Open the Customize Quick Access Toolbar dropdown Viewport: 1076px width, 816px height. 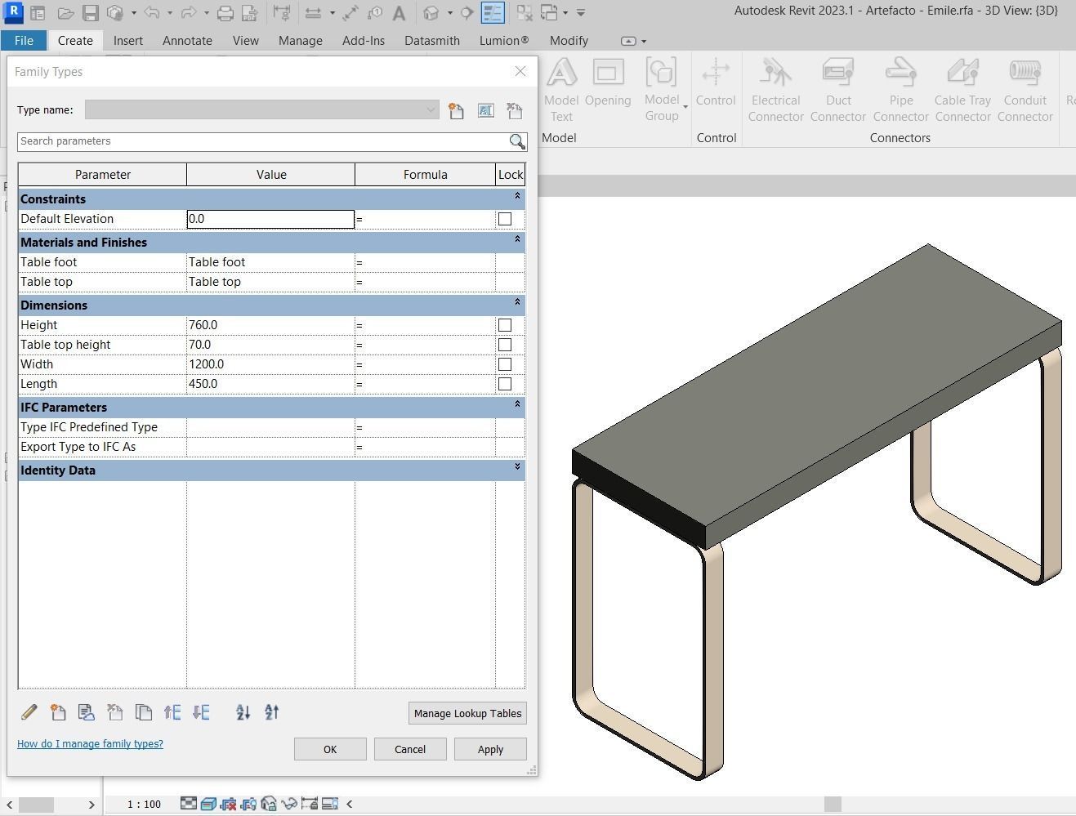coord(581,13)
